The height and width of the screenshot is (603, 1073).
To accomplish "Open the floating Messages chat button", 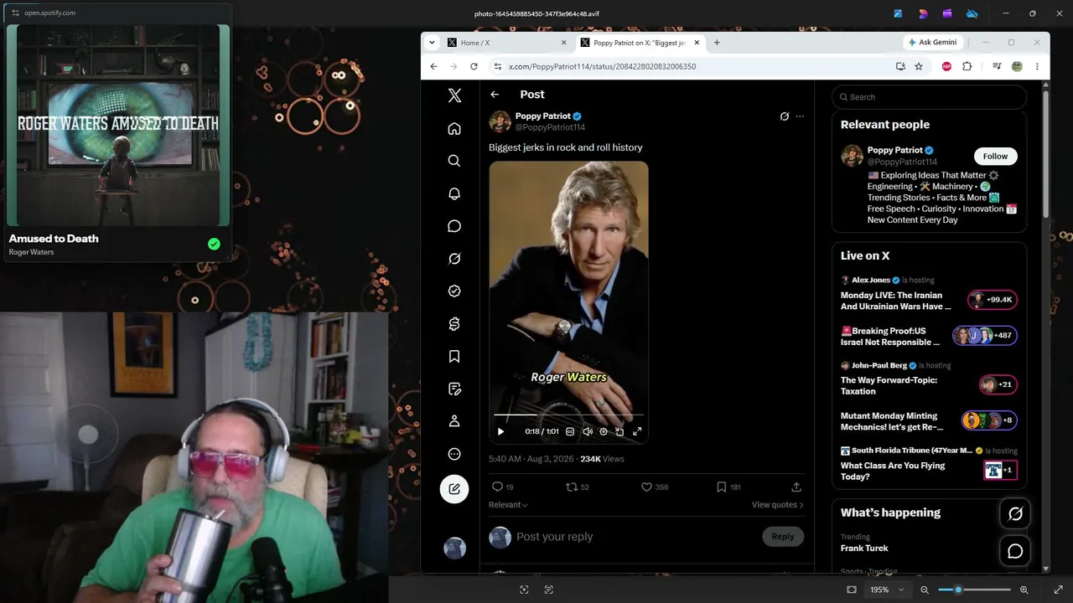I will click(1015, 551).
